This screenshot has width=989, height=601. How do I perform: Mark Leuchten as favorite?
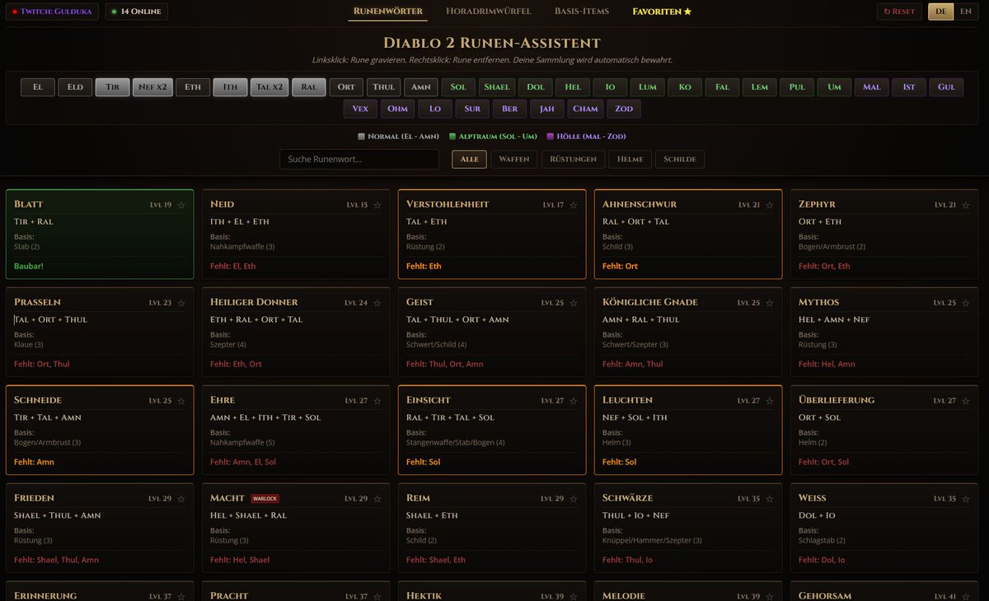click(769, 400)
